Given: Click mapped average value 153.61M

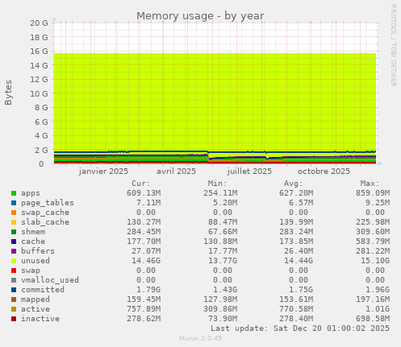Looking at the screenshot, I should click(296, 299).
